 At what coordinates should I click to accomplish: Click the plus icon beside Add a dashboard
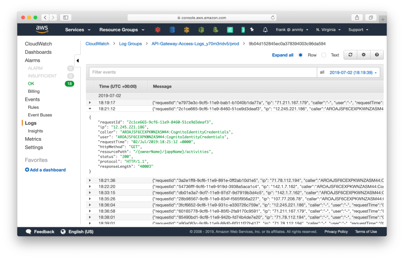27,170
